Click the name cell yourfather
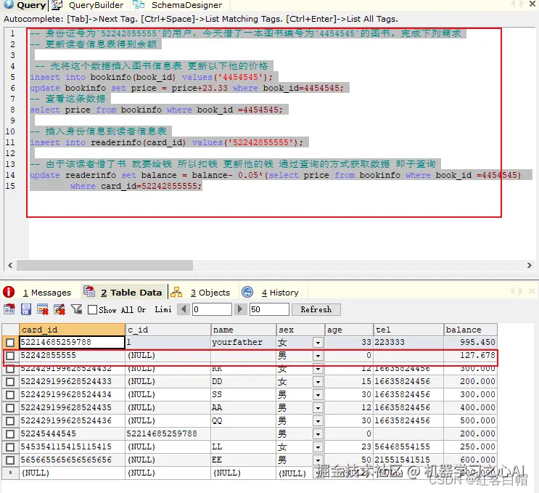 pyautogui.click(x=243, y=342)
